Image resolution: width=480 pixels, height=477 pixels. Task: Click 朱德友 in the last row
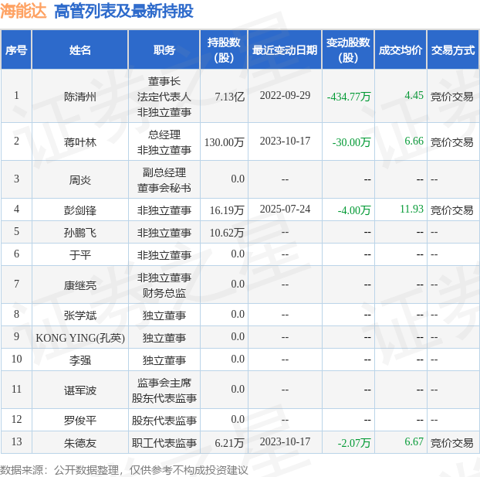click(80, 443)
